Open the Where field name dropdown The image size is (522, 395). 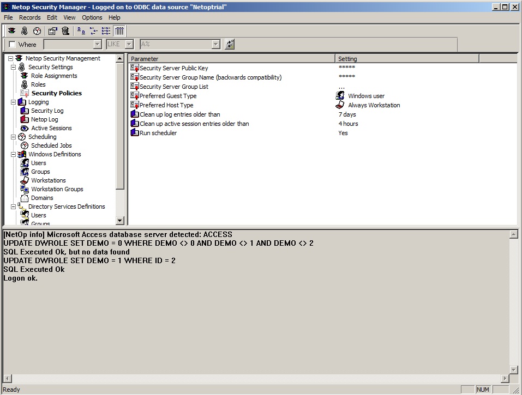[x=97, y=44]
